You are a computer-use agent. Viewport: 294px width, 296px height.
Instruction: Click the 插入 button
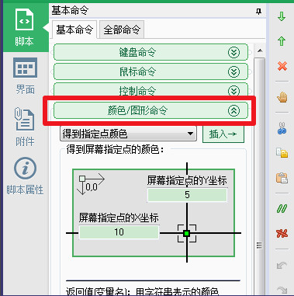(223, 134)
